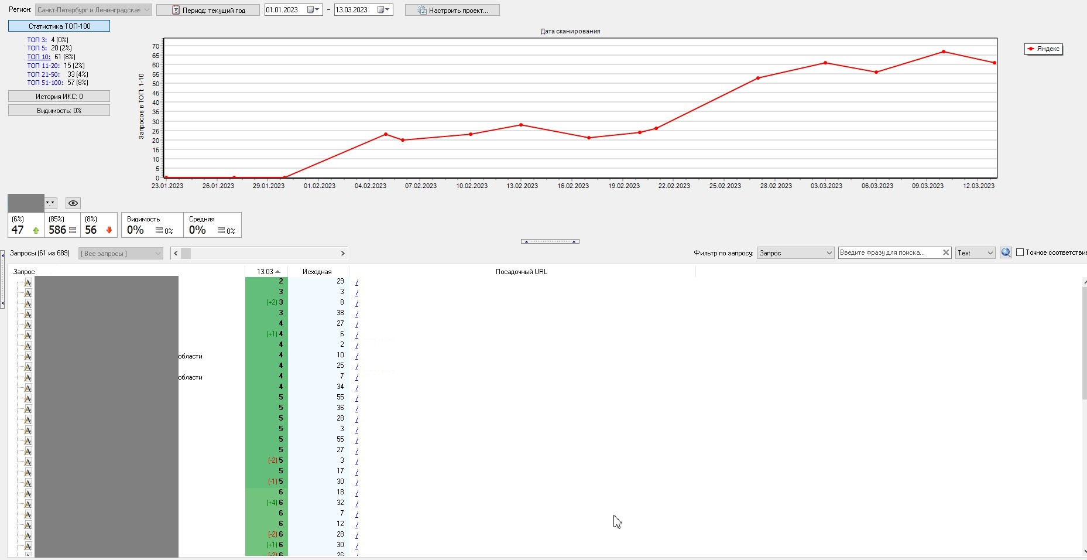Open the end date 13.03.2023 calendar dropdown

[x=384, y=10]
